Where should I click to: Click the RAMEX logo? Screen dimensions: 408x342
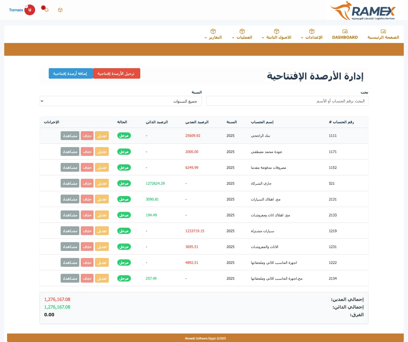click(363, 10)
